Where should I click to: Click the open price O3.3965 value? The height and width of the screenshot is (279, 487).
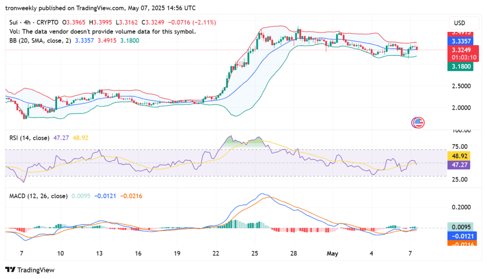[x=74, y=22]
